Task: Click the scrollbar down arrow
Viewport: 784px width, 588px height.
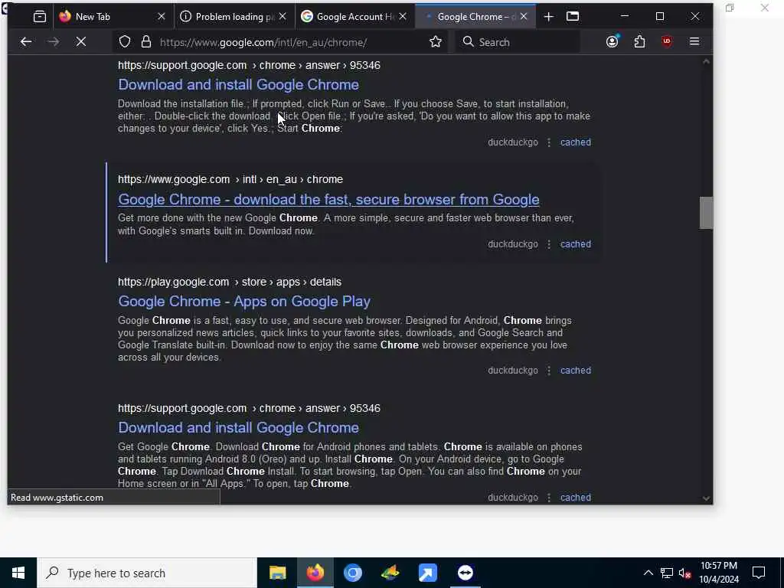Action: click(x=706, y=498)
